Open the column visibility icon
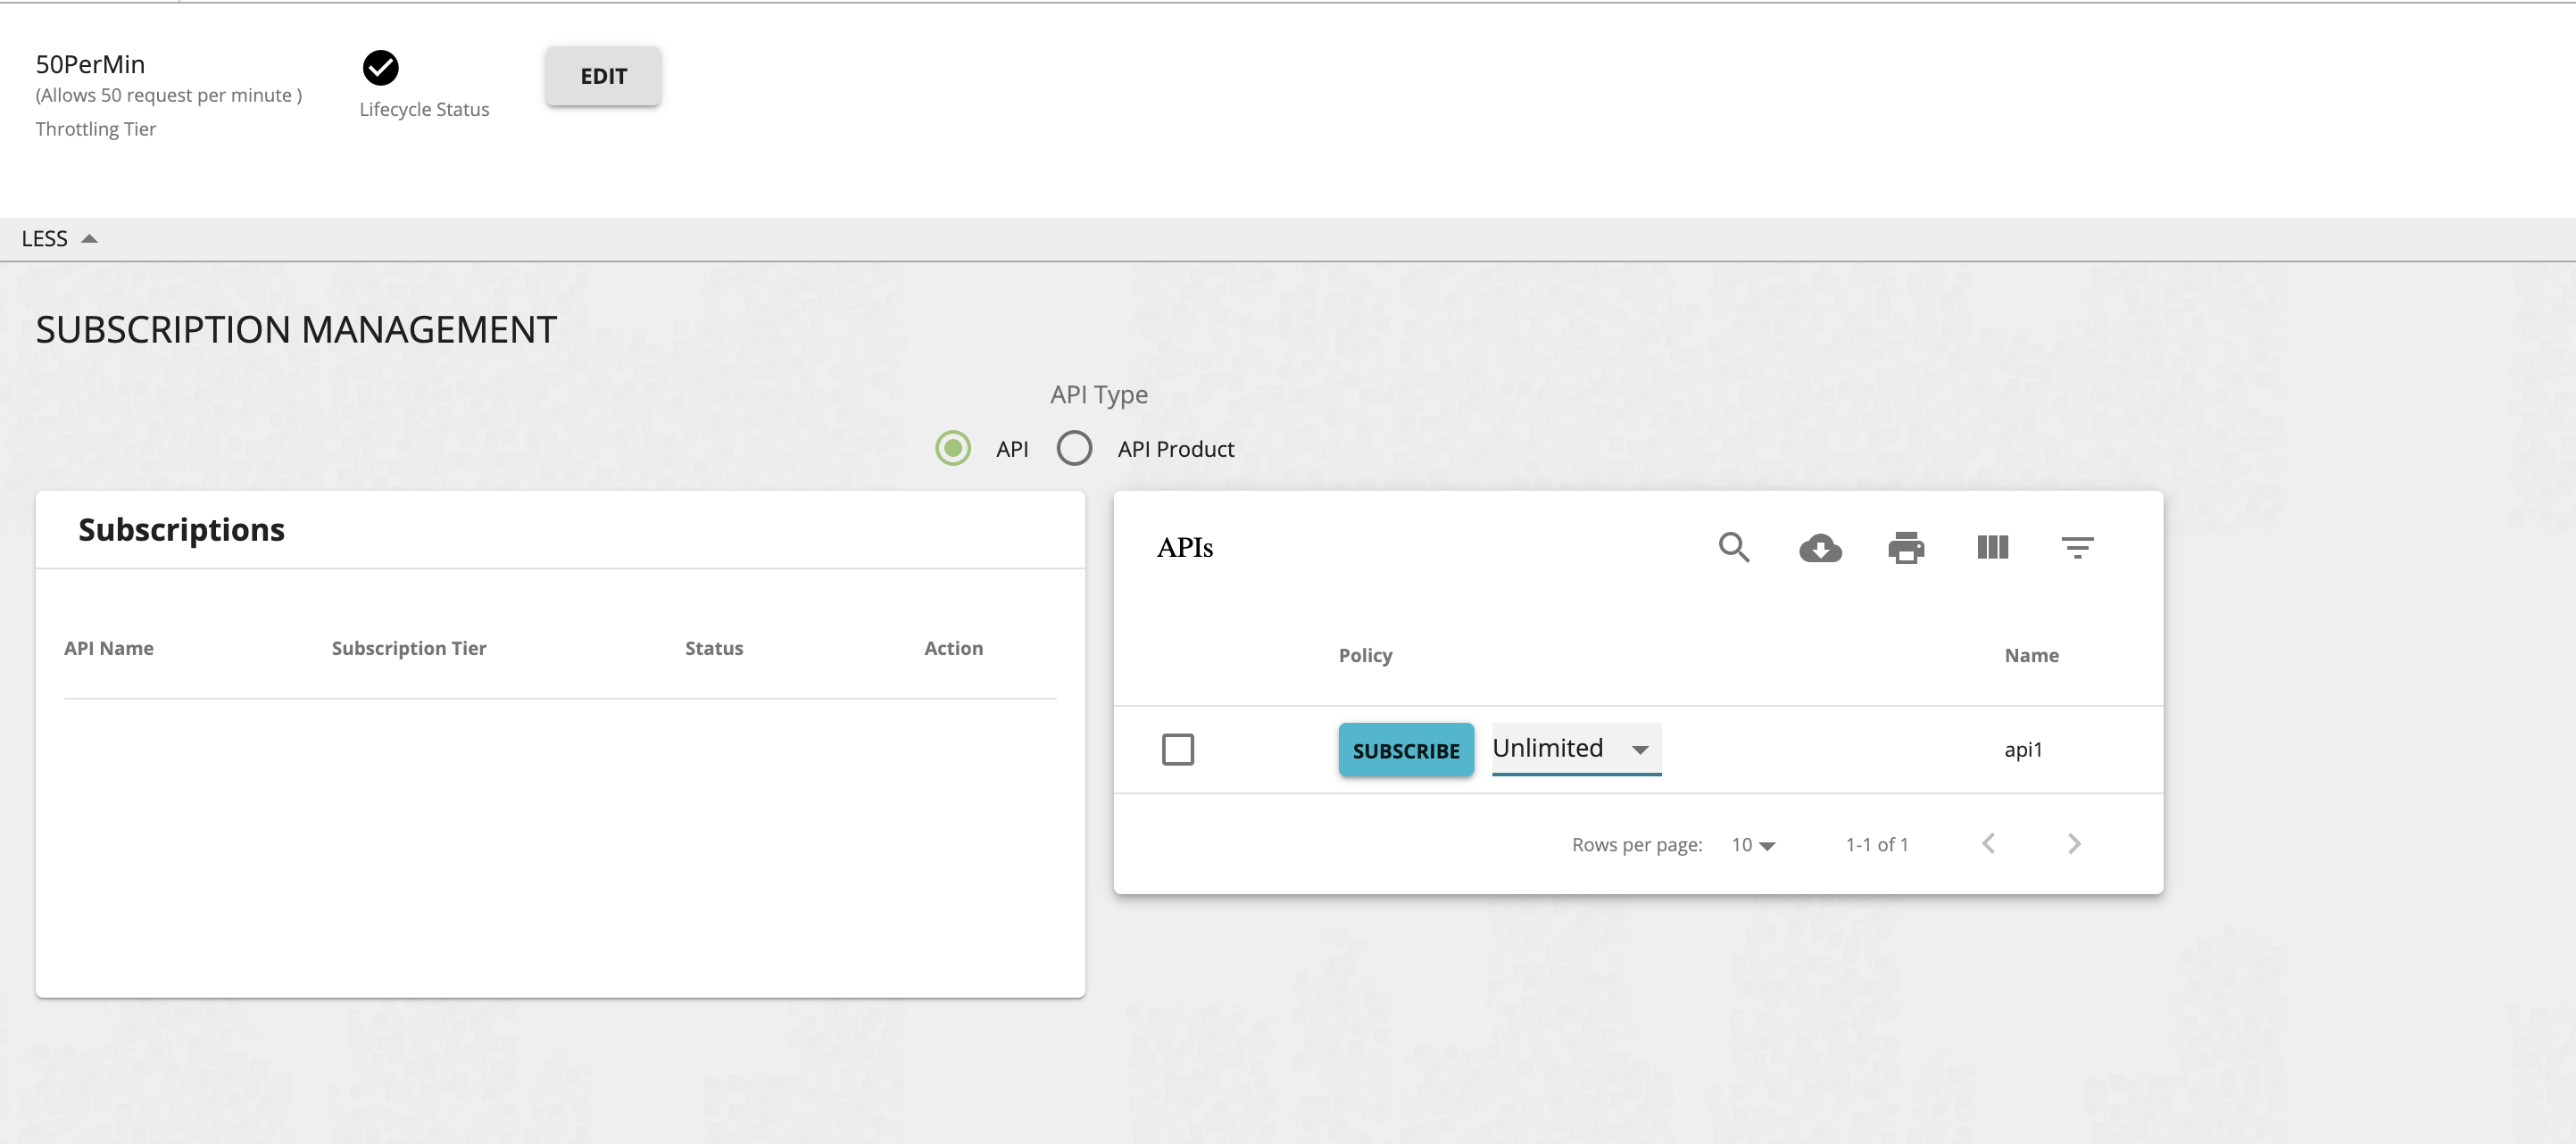This screenshot has height=1144, width=2576. (1992, 548)
